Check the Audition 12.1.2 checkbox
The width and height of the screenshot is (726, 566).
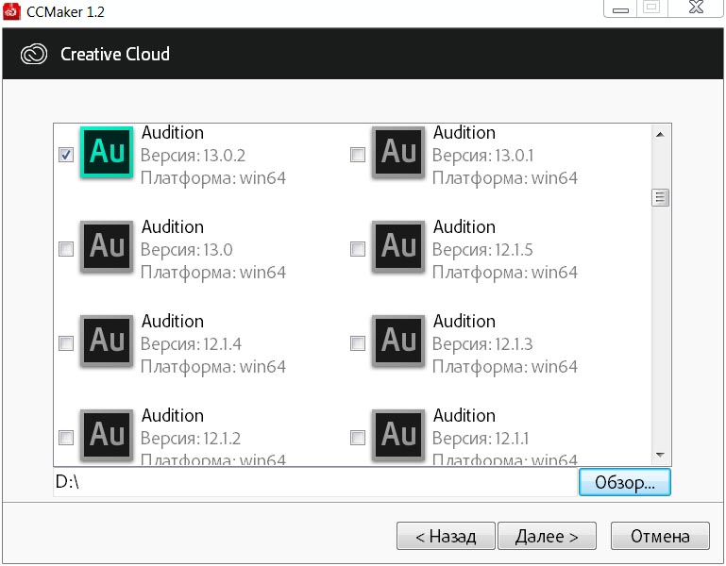pyautogui.click(x=66, y=438)
